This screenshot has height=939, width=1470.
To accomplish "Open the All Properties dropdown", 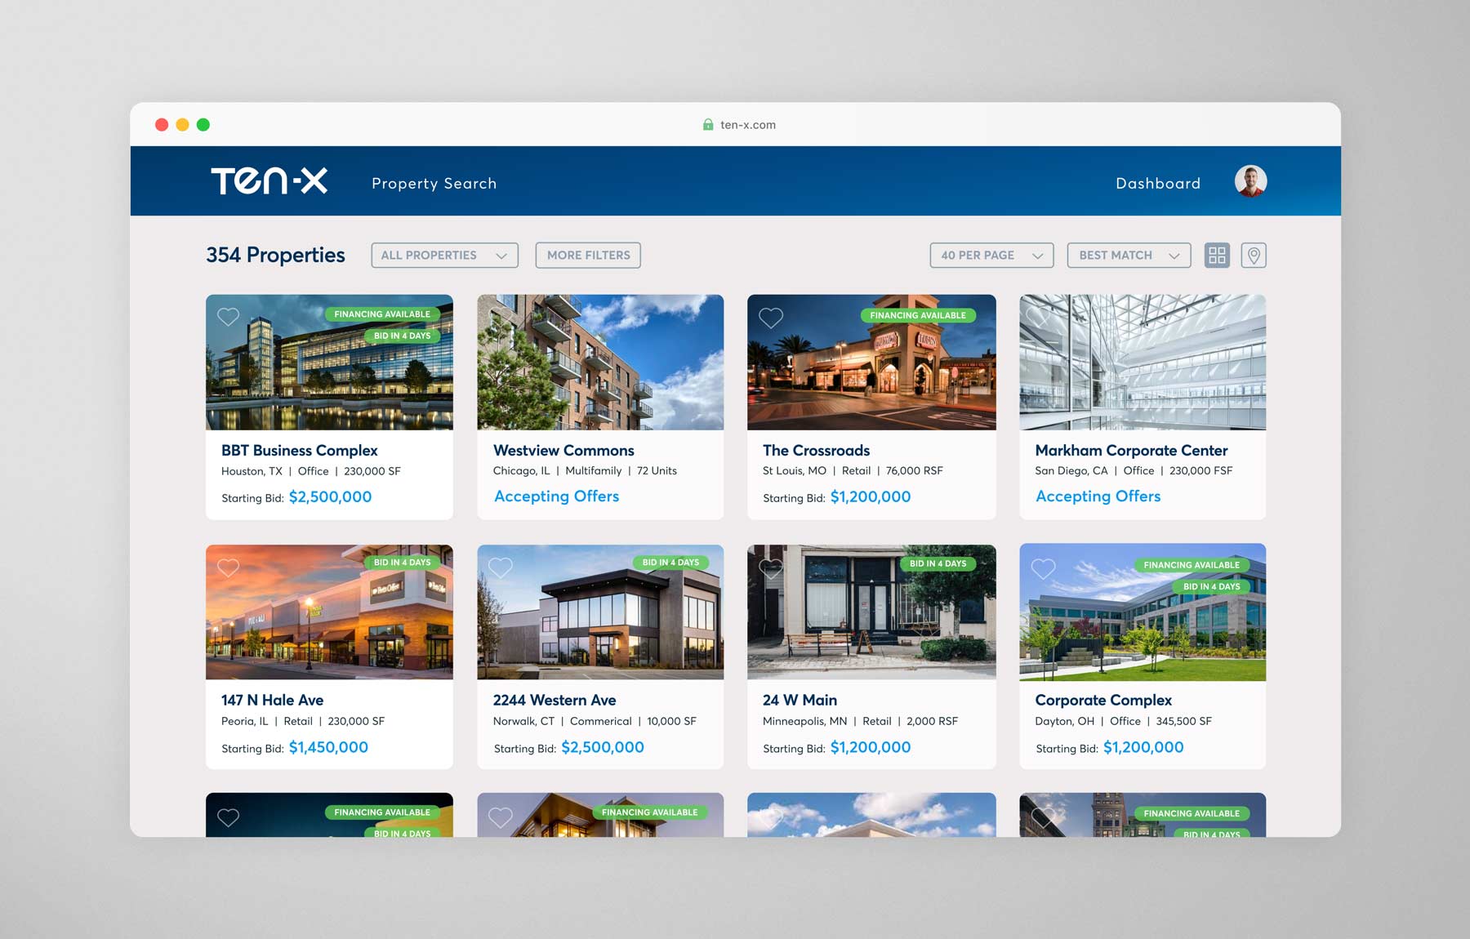I will 444,256.
